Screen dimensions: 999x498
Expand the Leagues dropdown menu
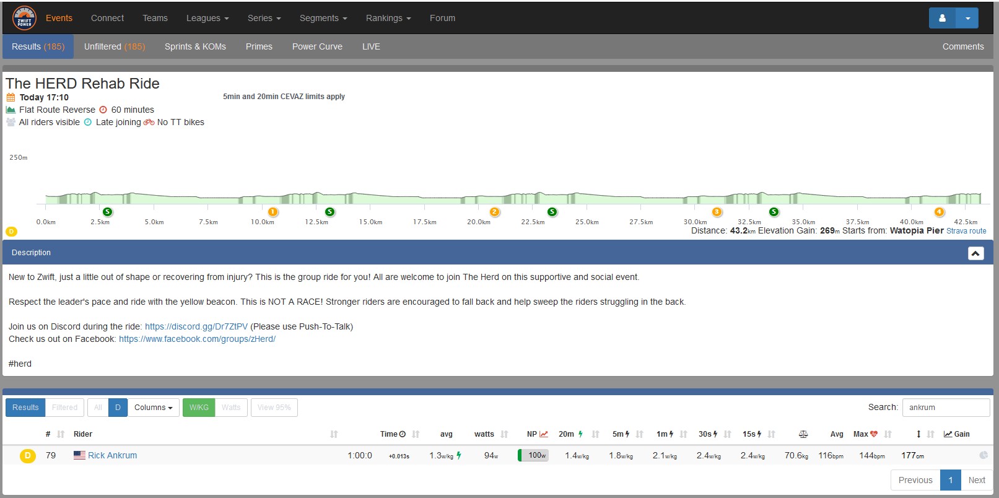coord(207,18)
